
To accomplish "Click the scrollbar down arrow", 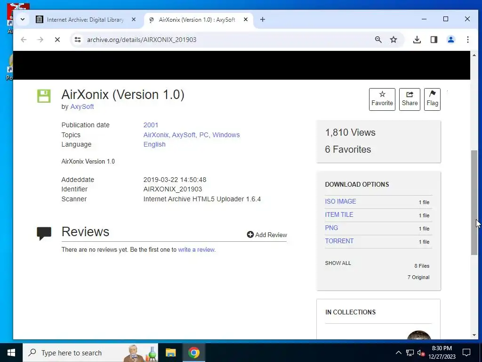I will [x=474, y=335].
